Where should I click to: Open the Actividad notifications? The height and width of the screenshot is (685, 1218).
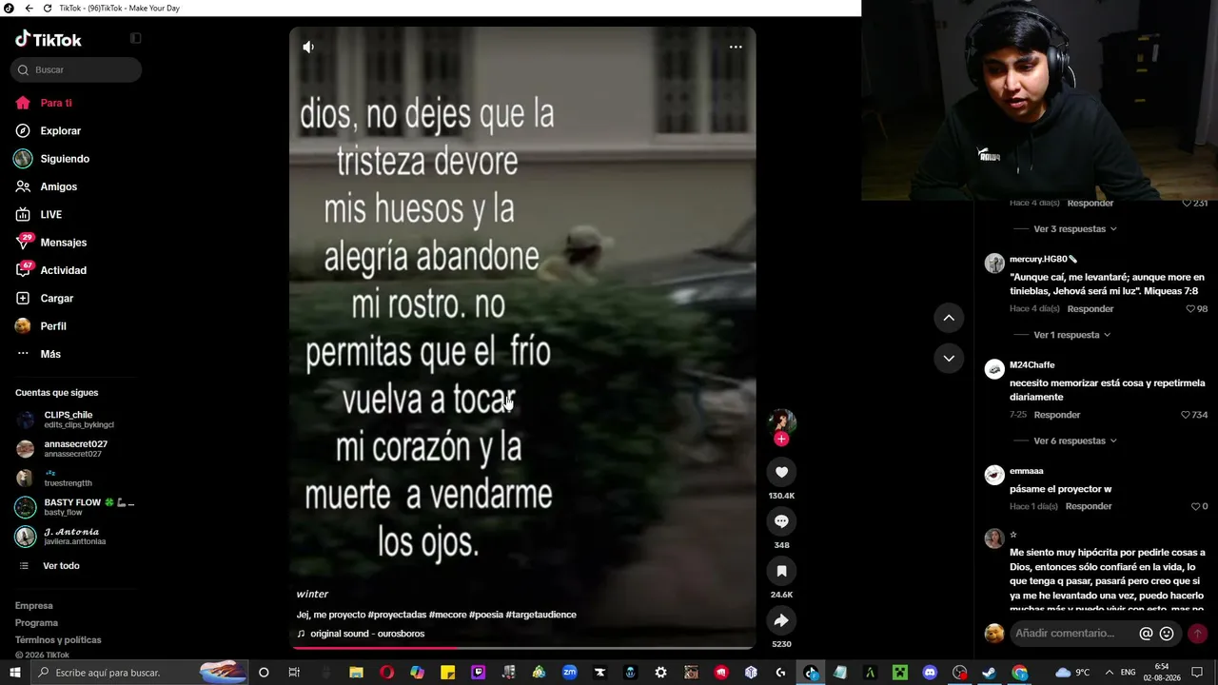(x=50, y=270)
